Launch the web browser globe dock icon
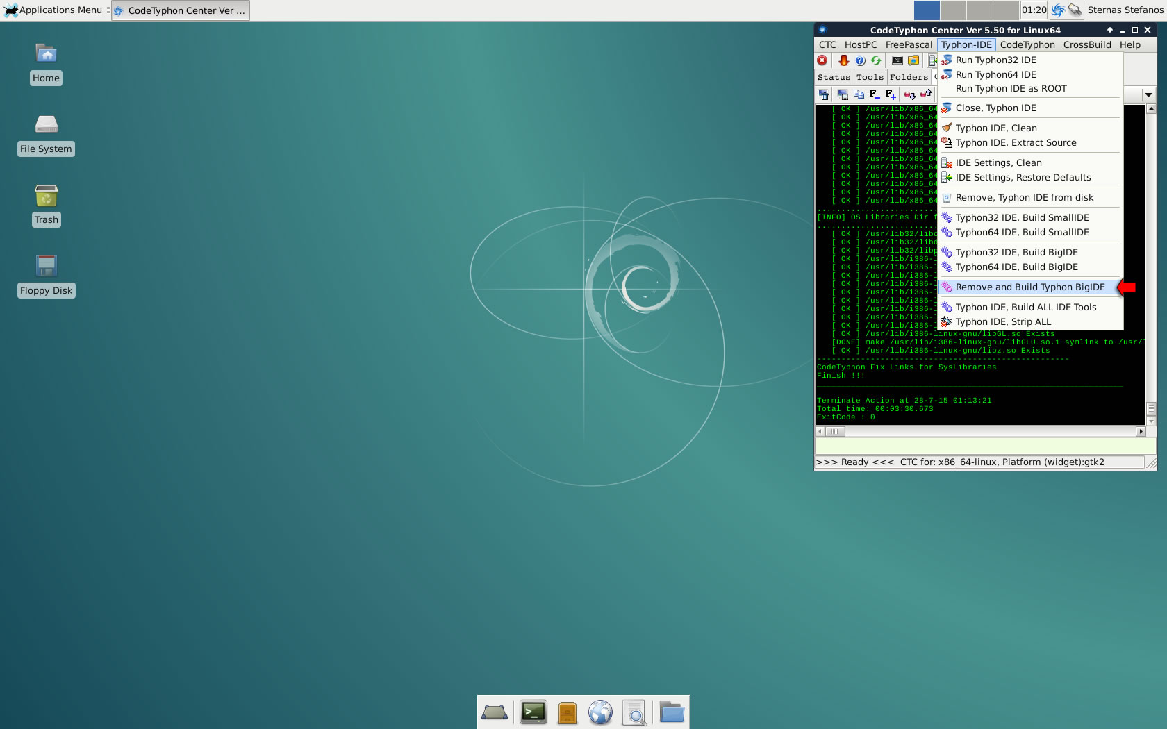The height and width of the screenshot is (729, 1167). [600, 712]
